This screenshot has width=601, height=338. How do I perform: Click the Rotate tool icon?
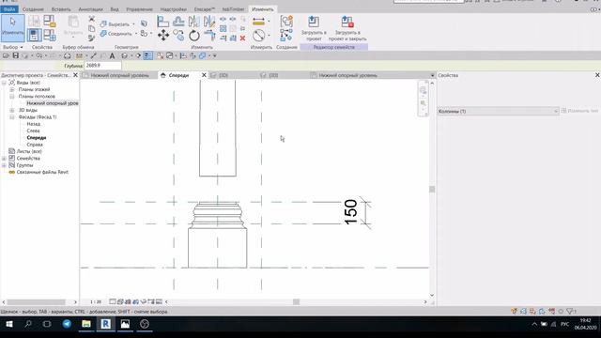(194, 36)
